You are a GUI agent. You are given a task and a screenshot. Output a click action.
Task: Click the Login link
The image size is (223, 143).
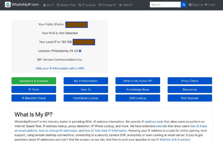point(210,5)
